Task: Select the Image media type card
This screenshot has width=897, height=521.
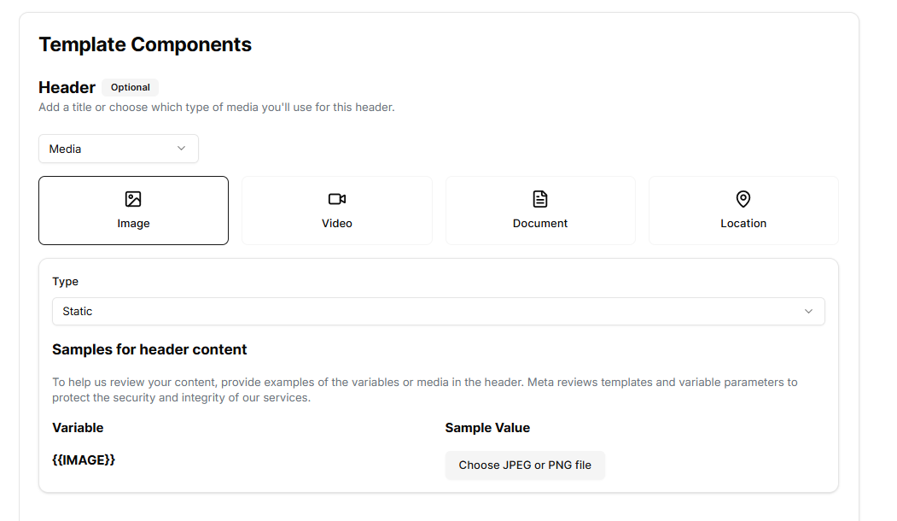Action: tap(133, 211)
